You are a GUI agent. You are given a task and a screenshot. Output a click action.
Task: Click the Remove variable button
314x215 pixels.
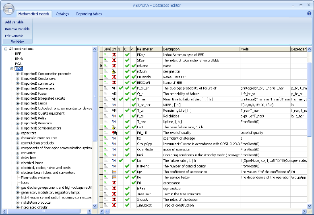(17, 29)
